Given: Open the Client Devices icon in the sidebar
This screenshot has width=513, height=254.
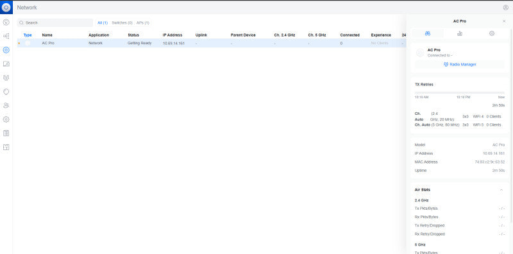Looking at the screenshot, I should point(6,64).
